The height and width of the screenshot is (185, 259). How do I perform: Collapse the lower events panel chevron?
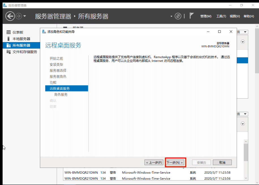pyautogui.click(x=243, y=123)
